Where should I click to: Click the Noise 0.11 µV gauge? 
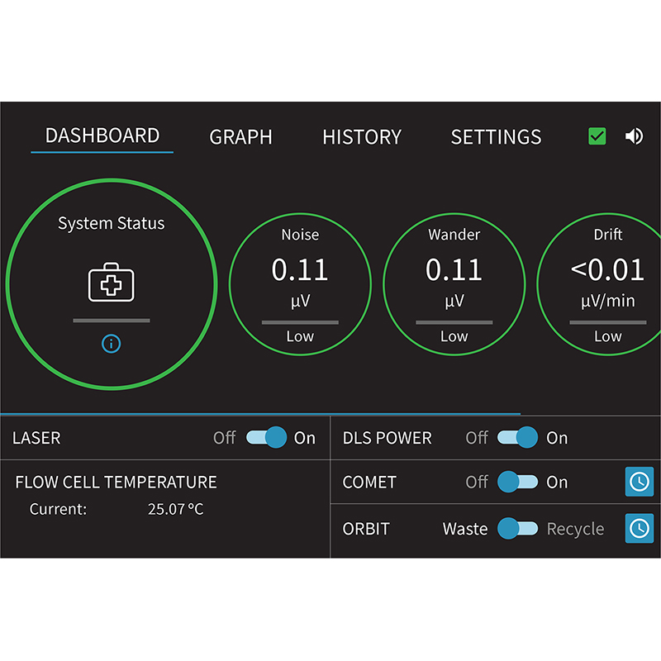pyautogui.click(x=300, y=284)
